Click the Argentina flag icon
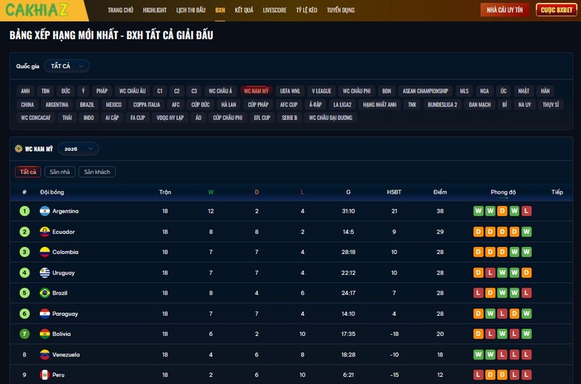 click(x=44, y=211)
